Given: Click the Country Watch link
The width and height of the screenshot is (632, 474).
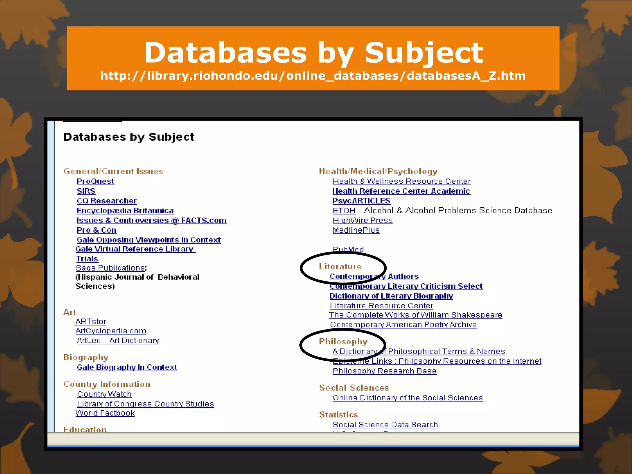Looking at the screenshot, I should (104, 394).
